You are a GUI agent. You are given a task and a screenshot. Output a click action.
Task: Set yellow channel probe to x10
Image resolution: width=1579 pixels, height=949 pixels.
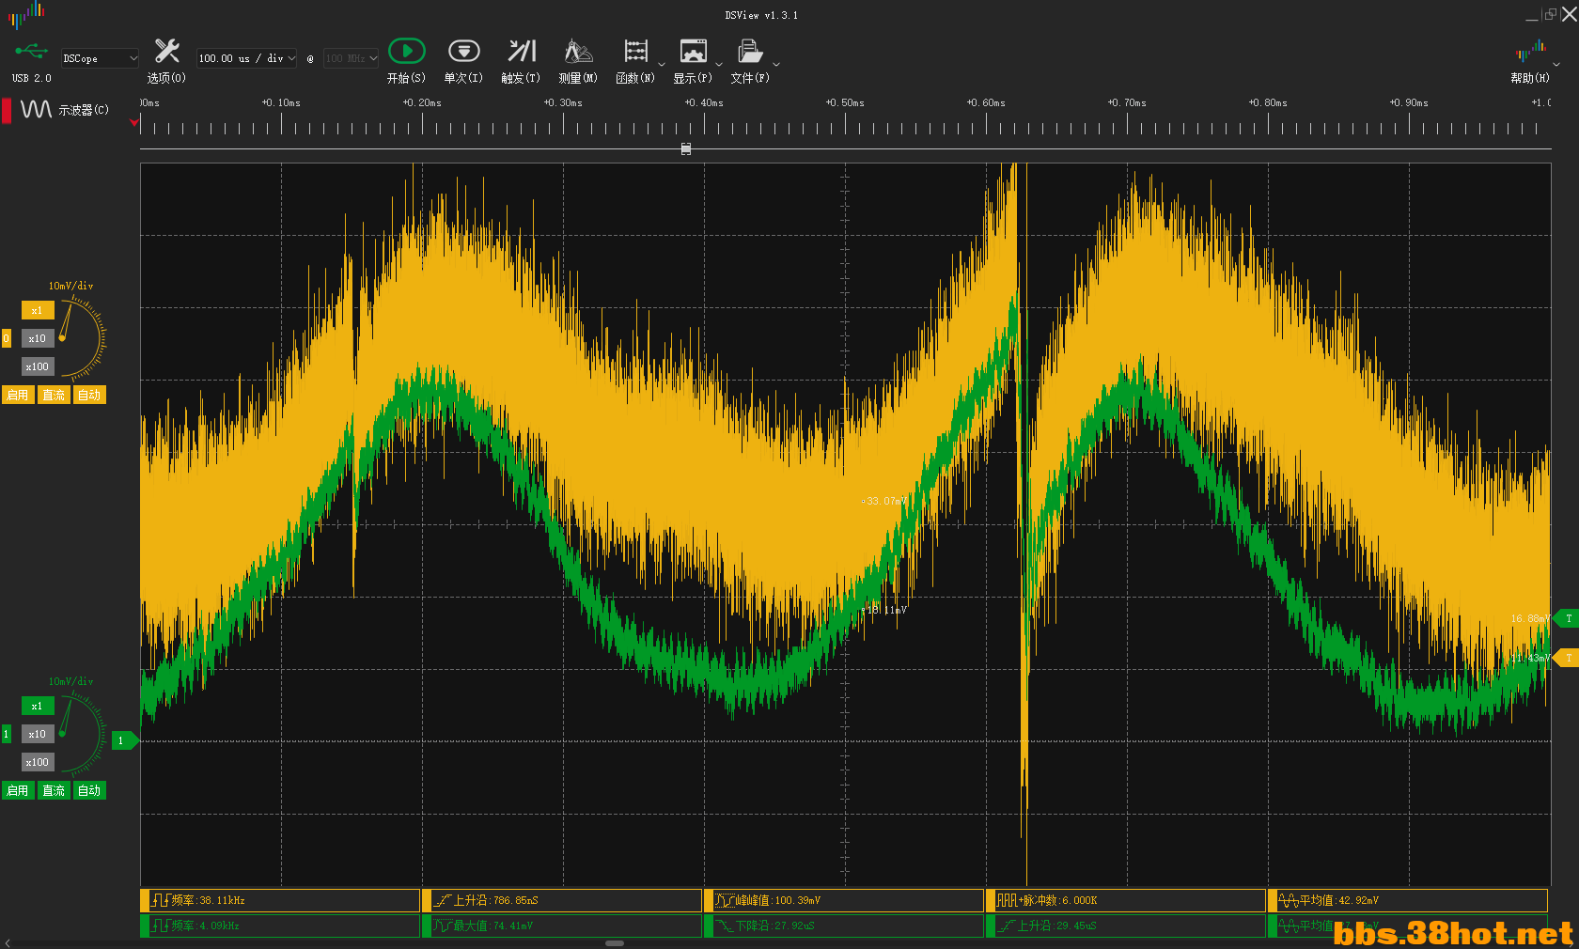pyautogui.click(x=38, y=338)
